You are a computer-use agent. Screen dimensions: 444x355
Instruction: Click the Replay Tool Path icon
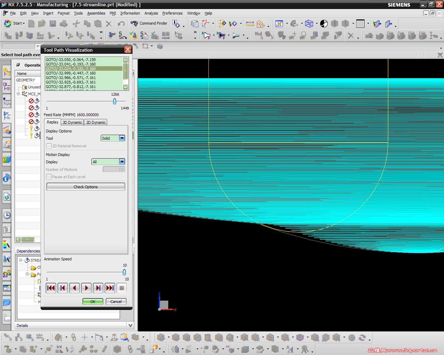click(x=123, y=35)
